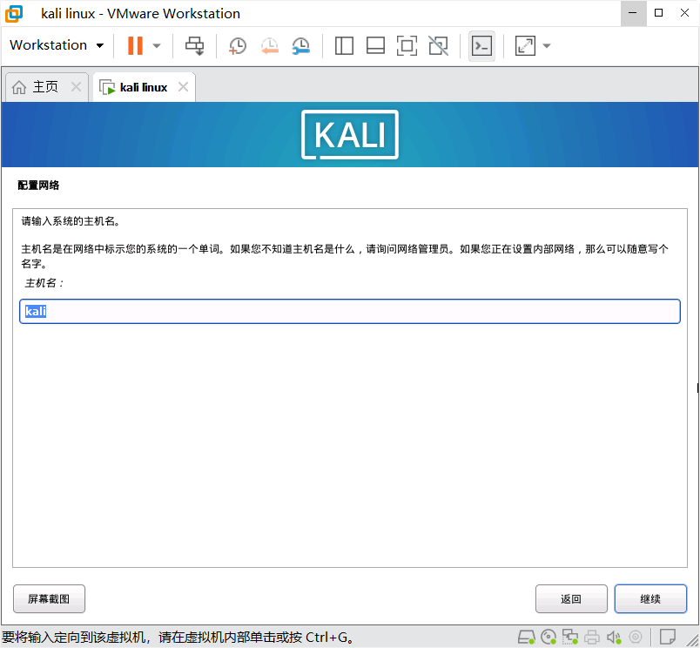The image size is (700, 648).
Task: Click the sound card status icon
Action: tap(614, 638)
